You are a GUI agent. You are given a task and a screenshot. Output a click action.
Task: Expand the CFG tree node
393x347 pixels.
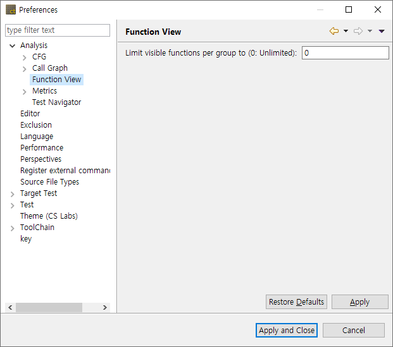pyautogui.click(x=25, y=57)
